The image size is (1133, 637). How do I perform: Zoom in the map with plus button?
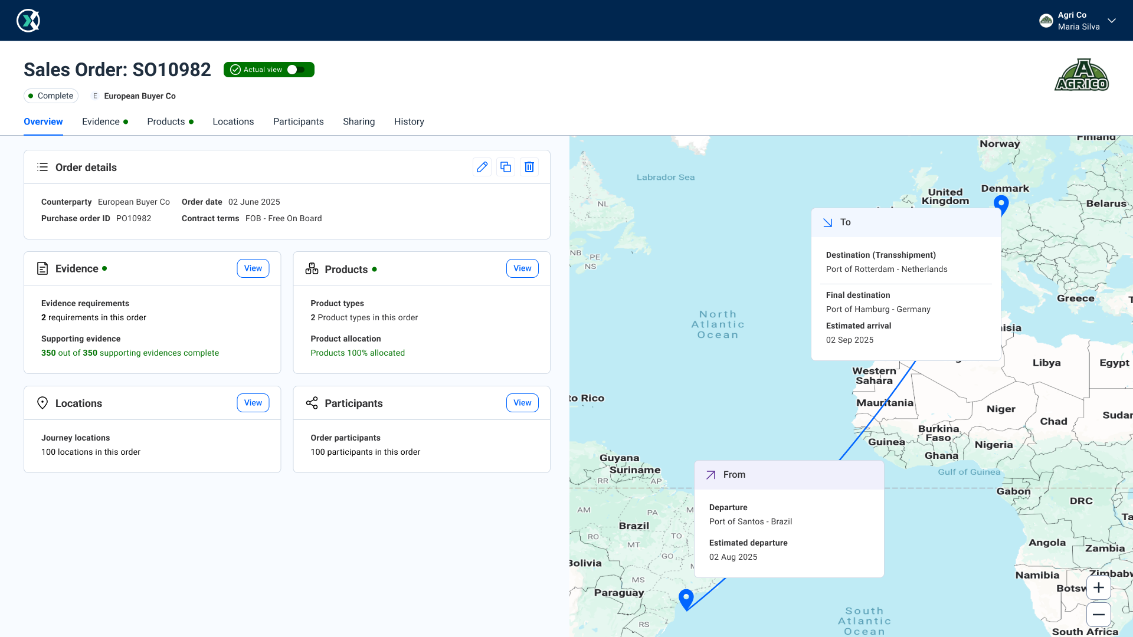coord(1098,587)
